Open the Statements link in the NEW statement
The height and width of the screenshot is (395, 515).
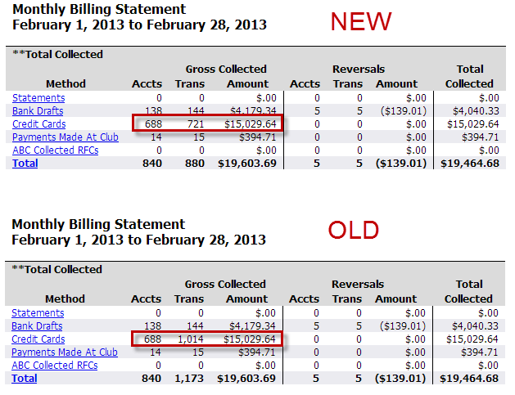pyautogui.click(x=38, y=98)
